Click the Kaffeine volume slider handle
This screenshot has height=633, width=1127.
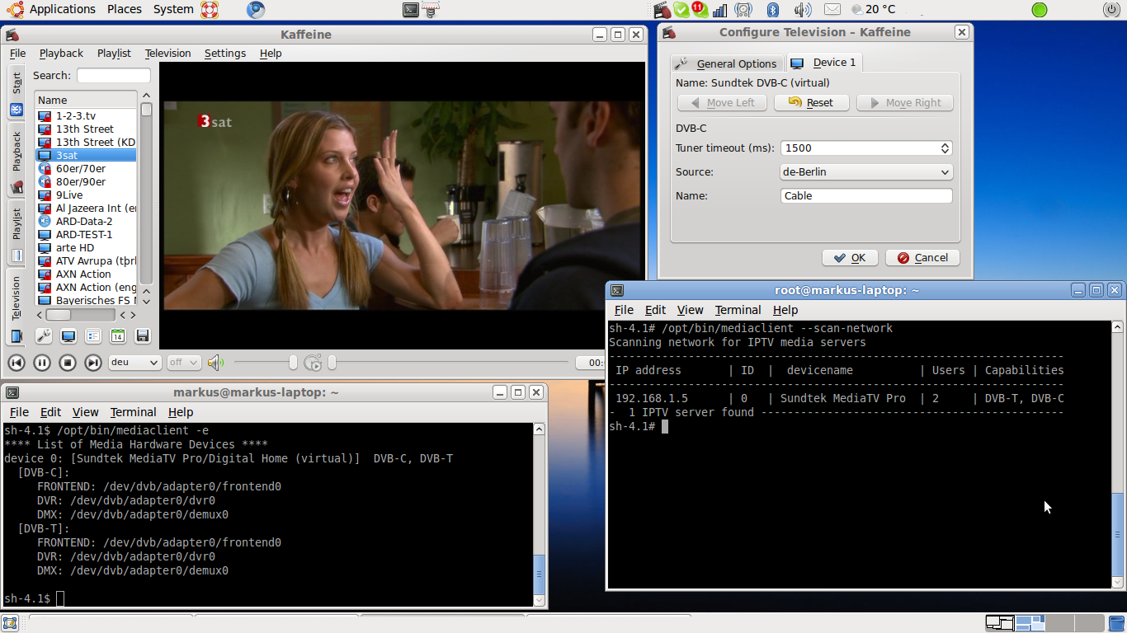point(293,363)
